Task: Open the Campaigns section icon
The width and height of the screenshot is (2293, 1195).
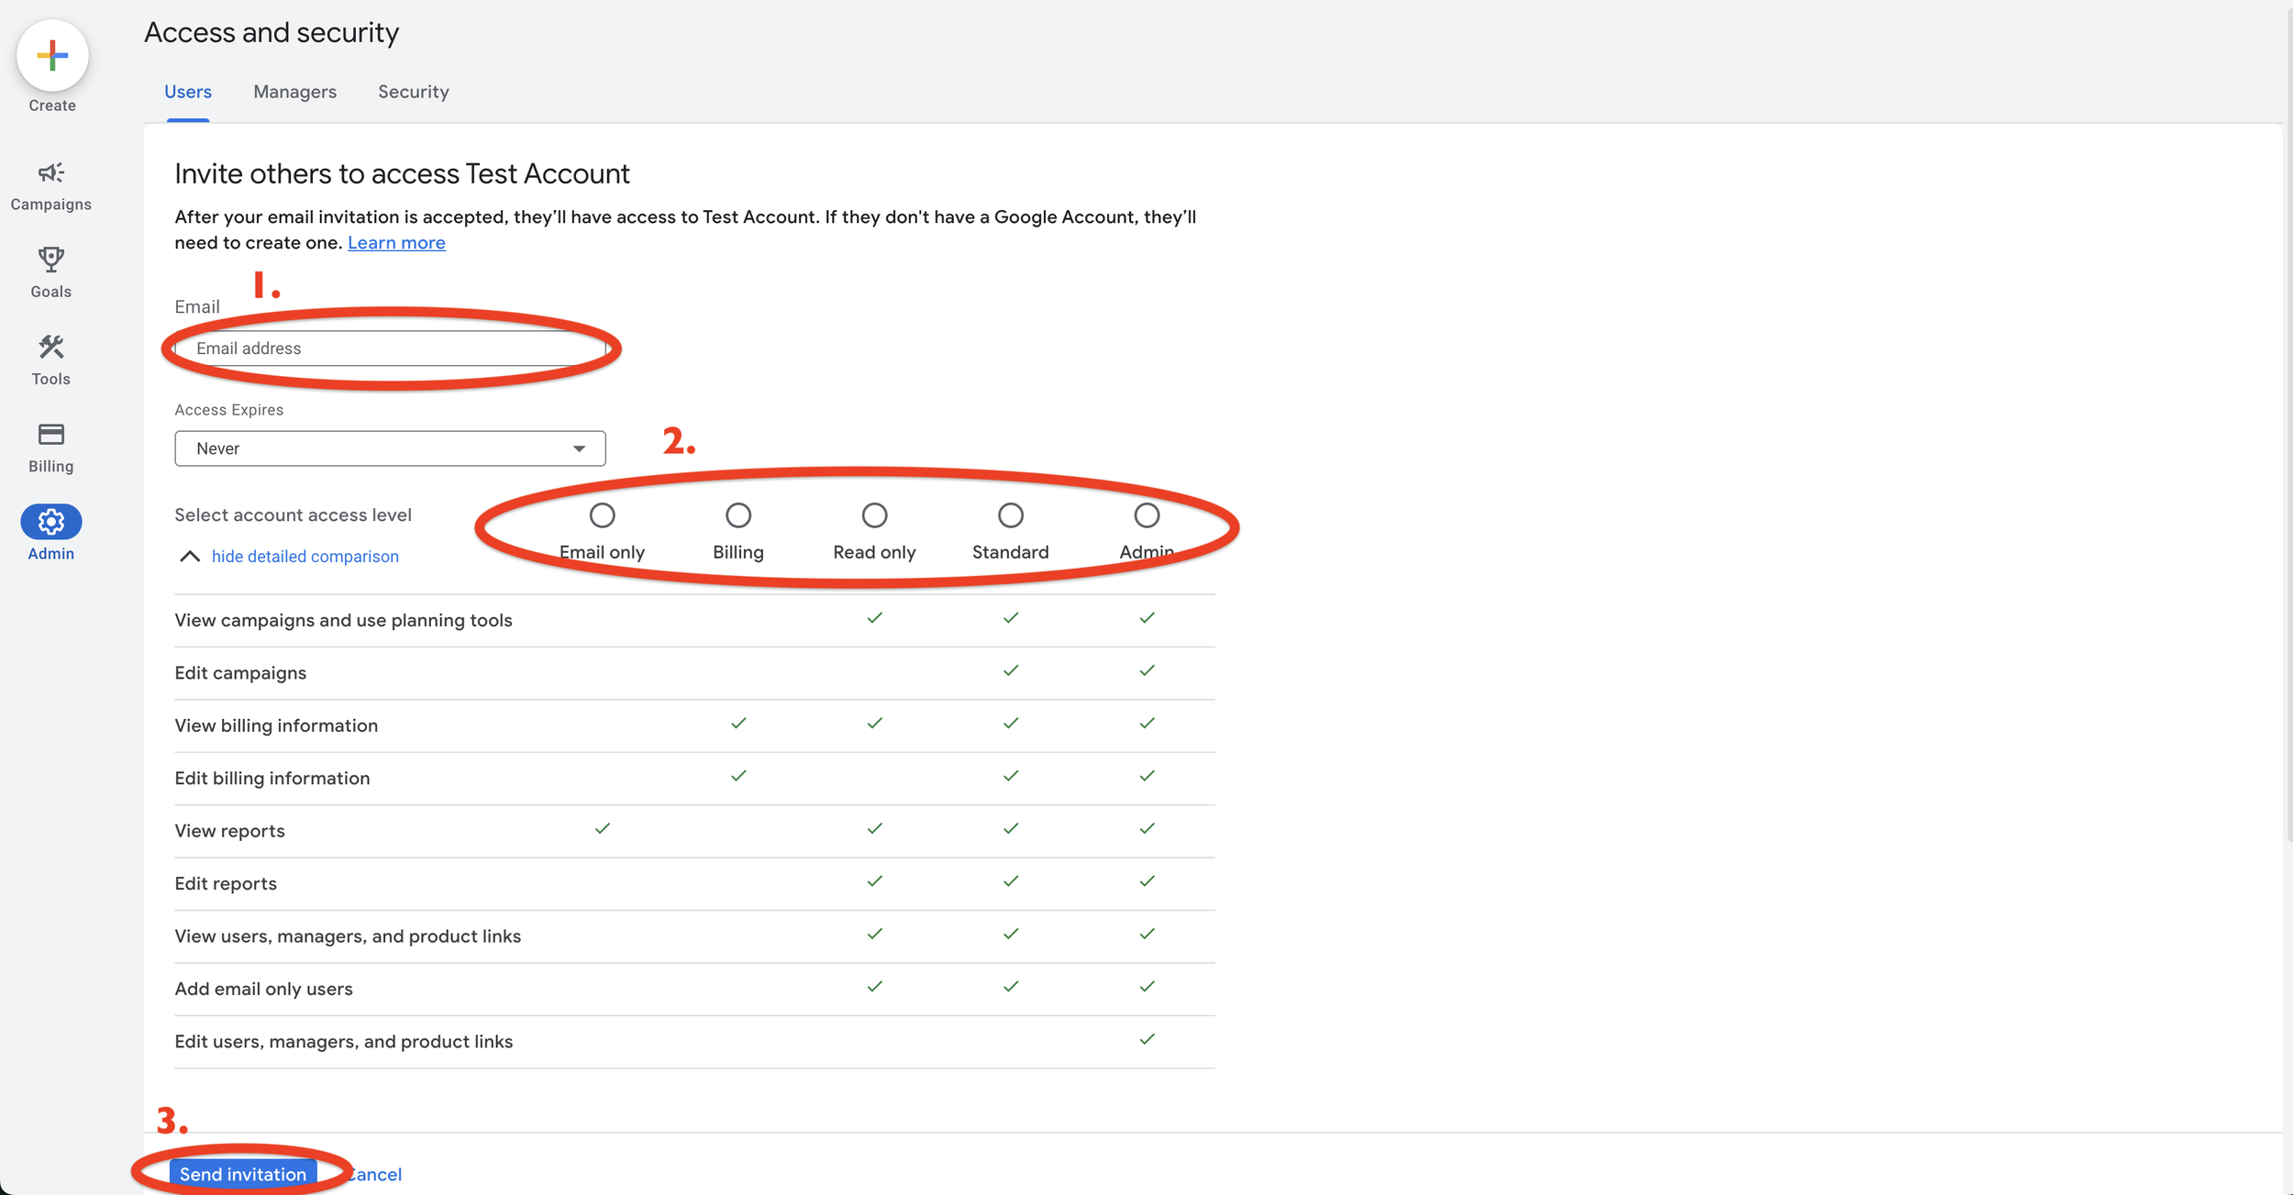Action: coord(50,174)
